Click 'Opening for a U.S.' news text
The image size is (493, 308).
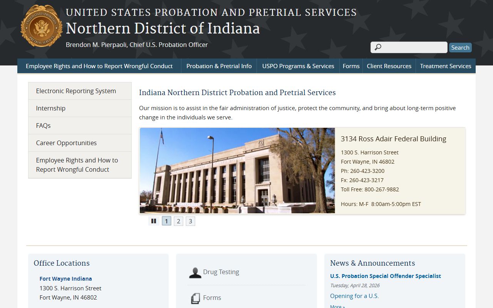pyautogui.click(x=354, y=296)
